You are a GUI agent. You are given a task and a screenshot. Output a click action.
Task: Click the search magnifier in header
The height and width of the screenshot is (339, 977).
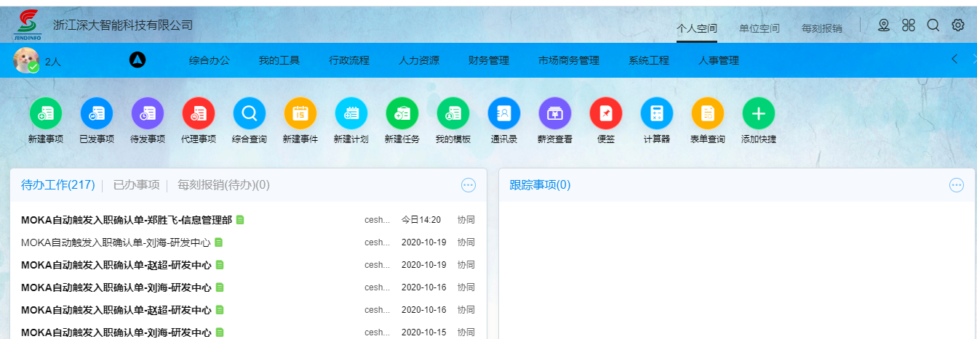[x=933, y=25]
